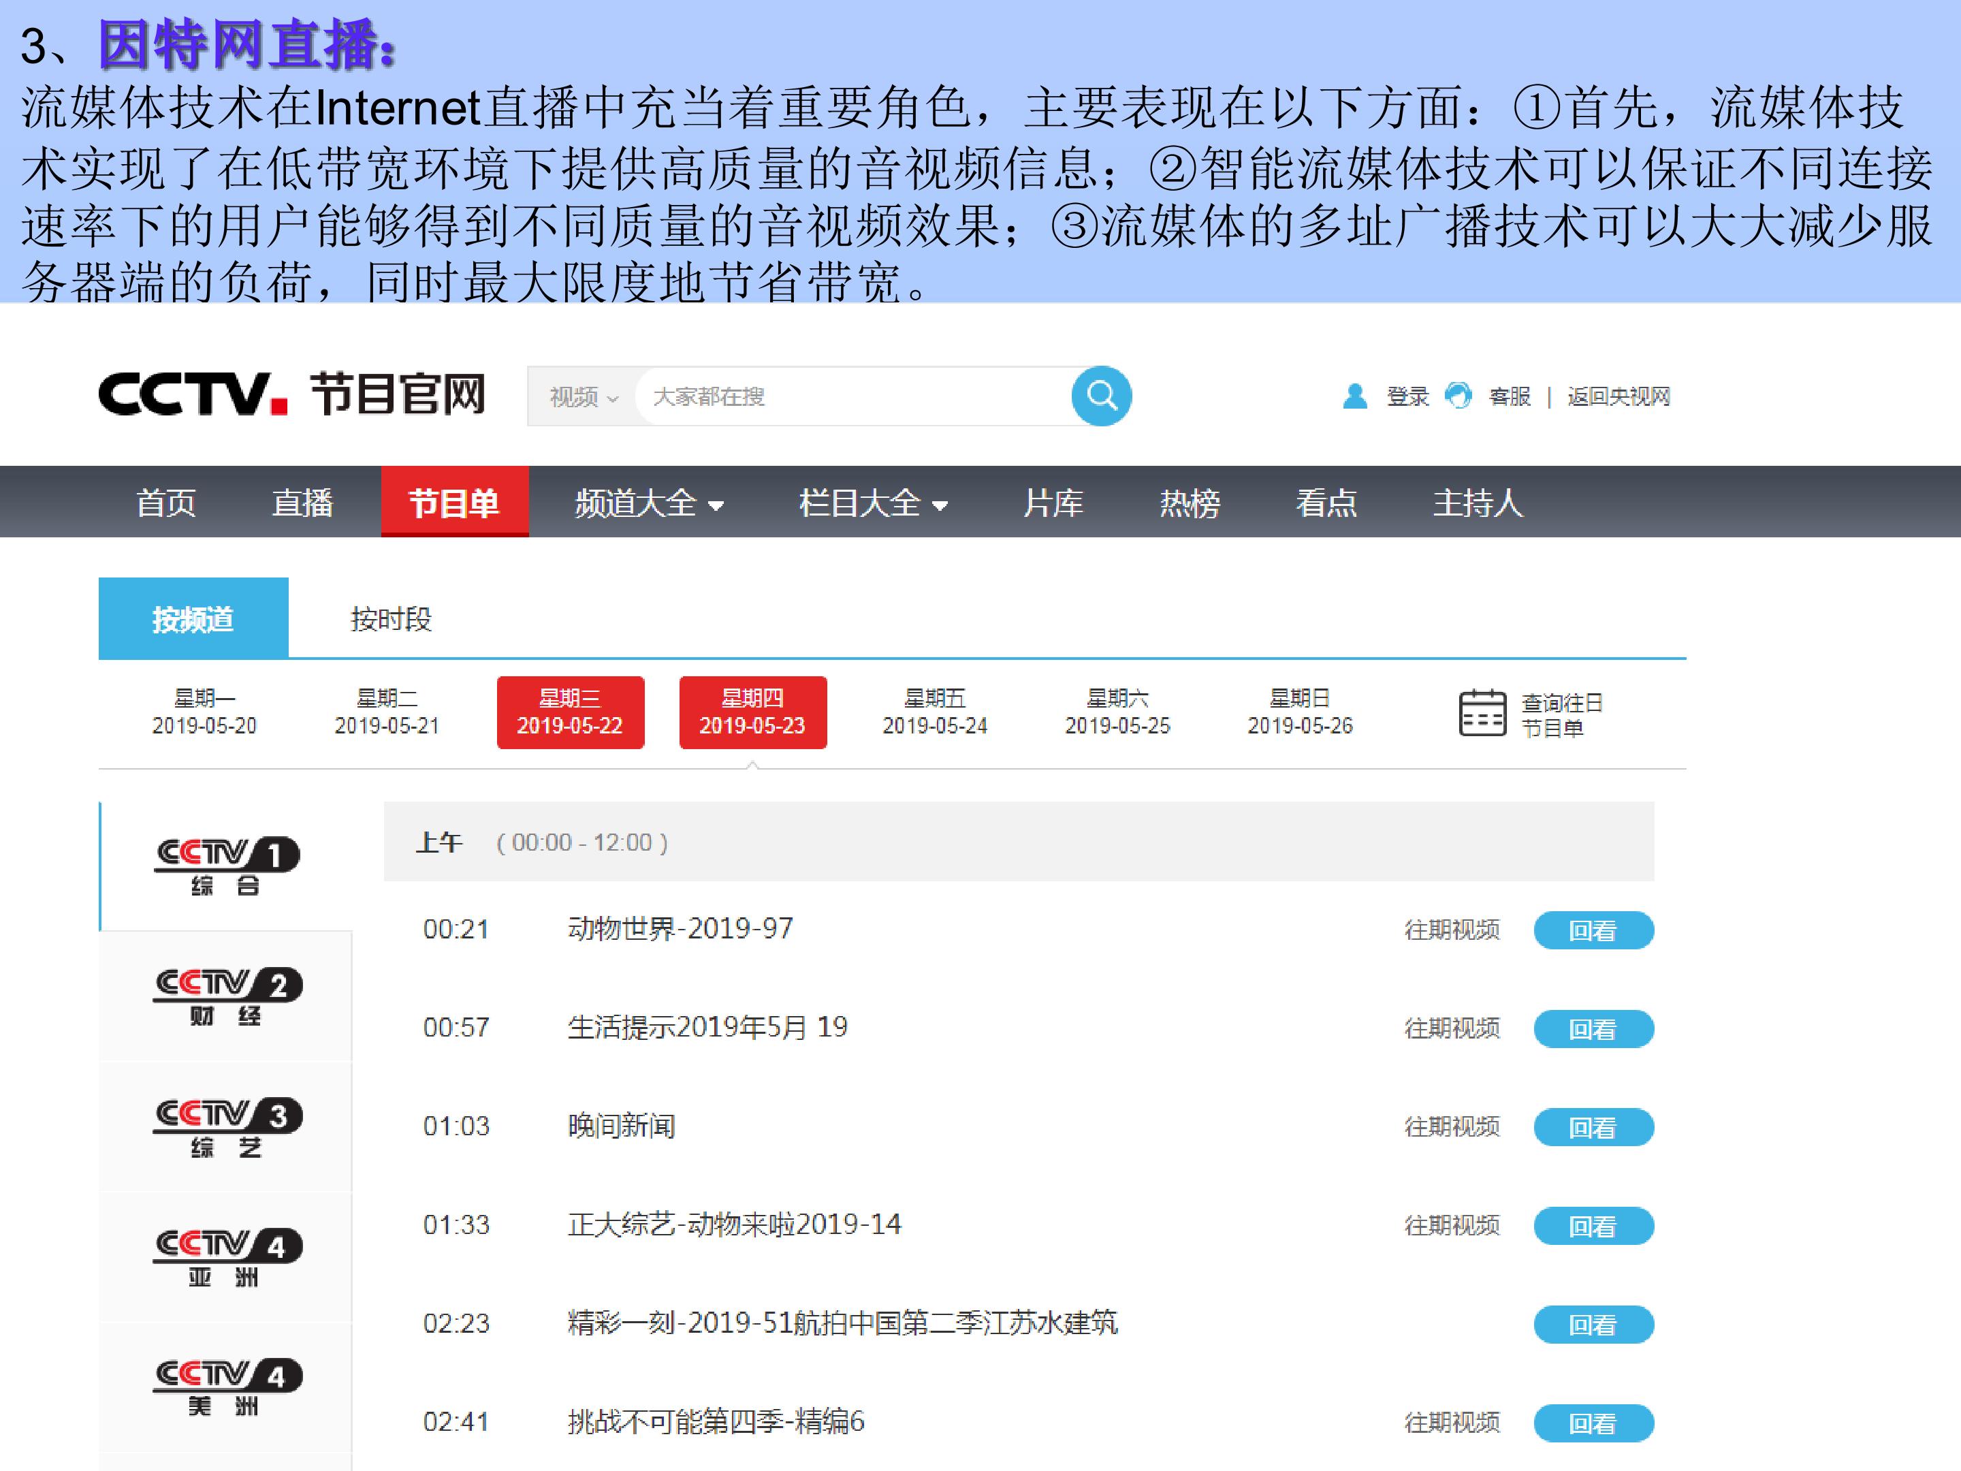Click the 02:23 time entry
This screenshot has width=1961, height=1471.
(x=456, y=1324)
